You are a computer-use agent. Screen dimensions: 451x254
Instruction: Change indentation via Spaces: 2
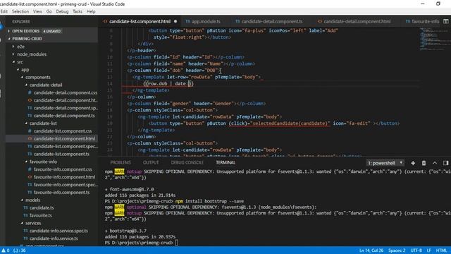click(x=397, y=250)
